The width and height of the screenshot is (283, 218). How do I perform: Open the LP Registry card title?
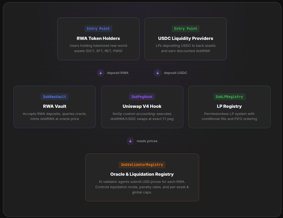229,106
